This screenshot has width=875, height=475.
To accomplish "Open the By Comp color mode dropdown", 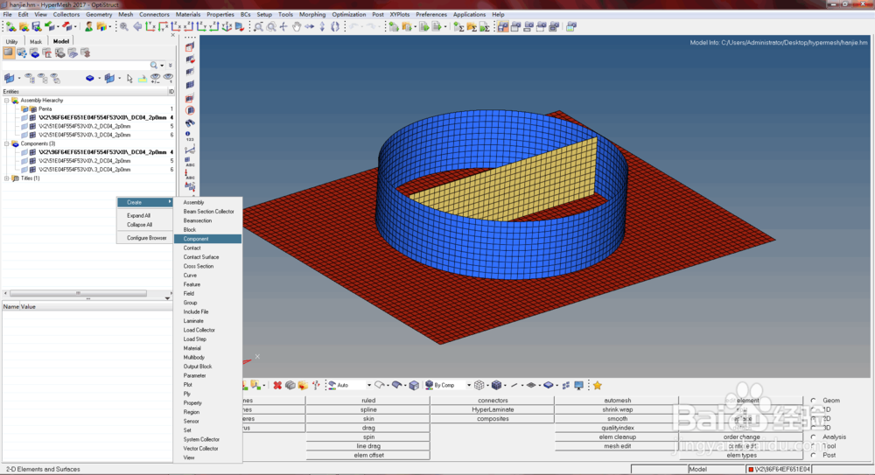I will pyautogui.click(x=468, y=385).
